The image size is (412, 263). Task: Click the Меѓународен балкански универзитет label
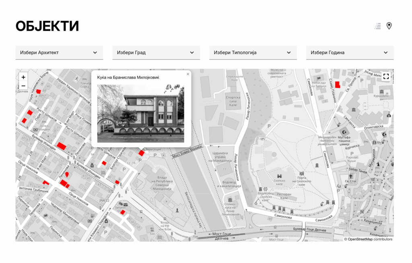[x=327, y=141]
